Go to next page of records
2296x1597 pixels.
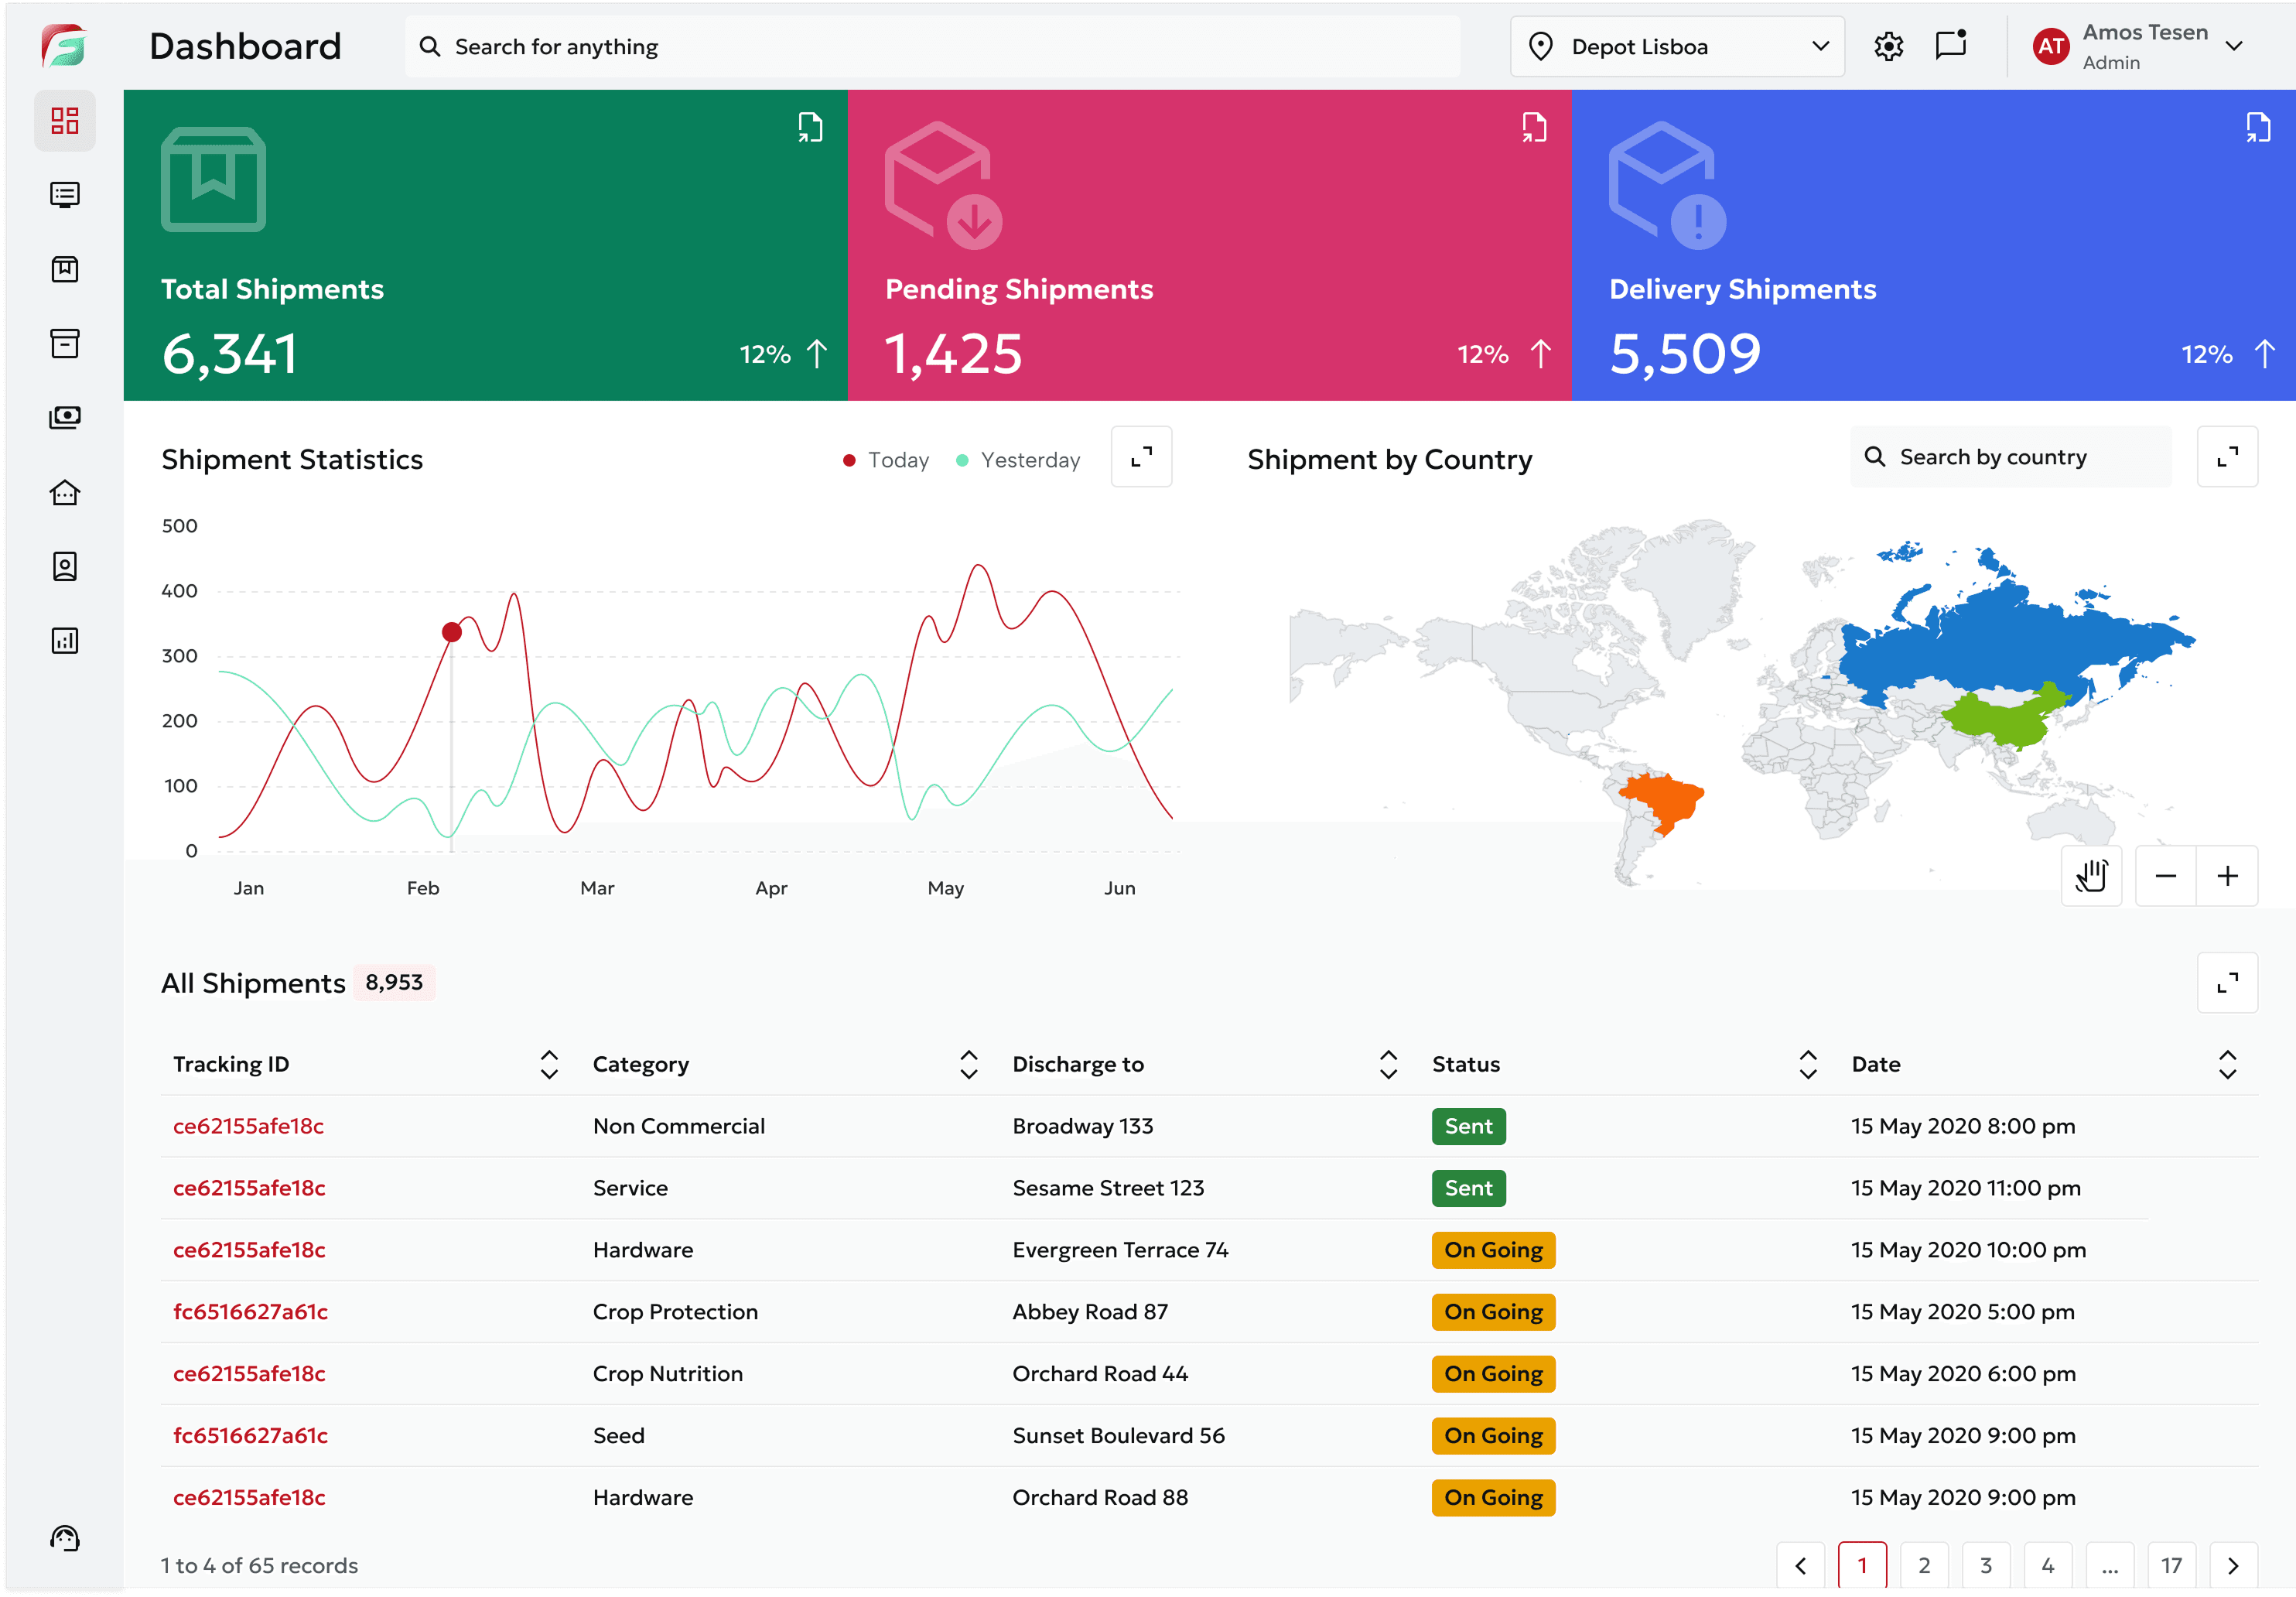coord(2233,1565)
